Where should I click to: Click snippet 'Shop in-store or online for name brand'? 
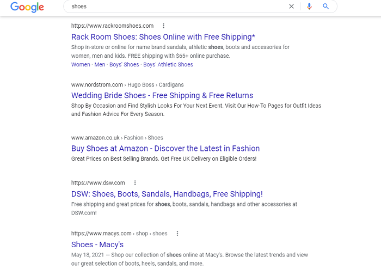pyautogui.click(x=180, y=51)
